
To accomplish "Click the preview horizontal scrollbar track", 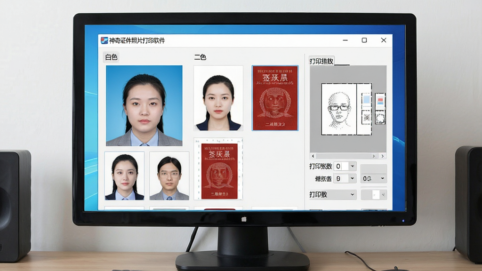I will [x=344, y=156].
